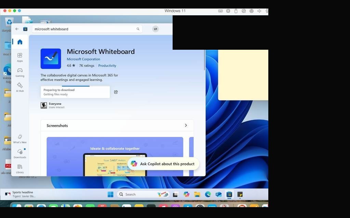Open the Windows Start menu

tap(110, 194)
